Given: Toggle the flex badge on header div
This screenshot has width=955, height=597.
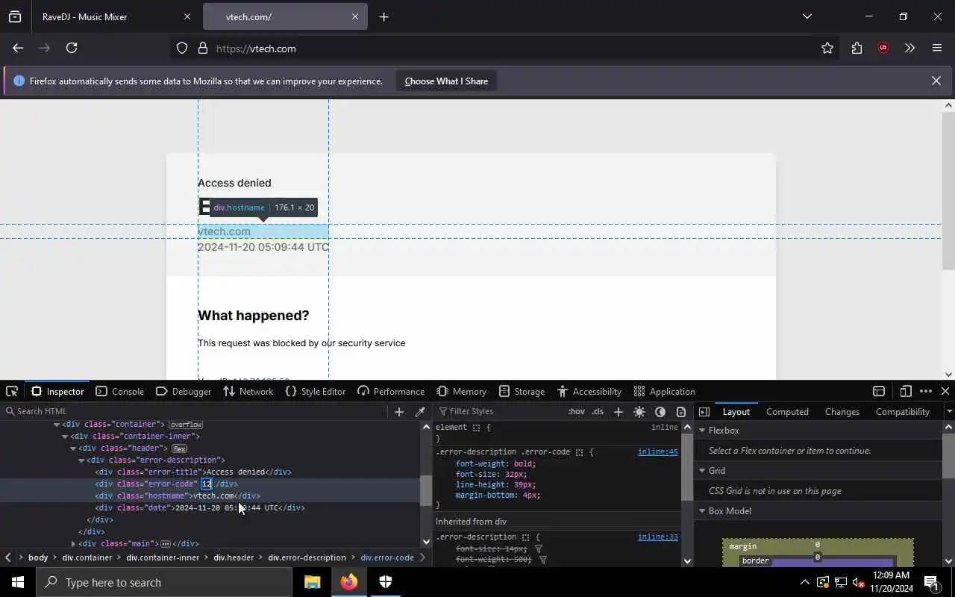Looking at the screenshot, I should point(179,448).
